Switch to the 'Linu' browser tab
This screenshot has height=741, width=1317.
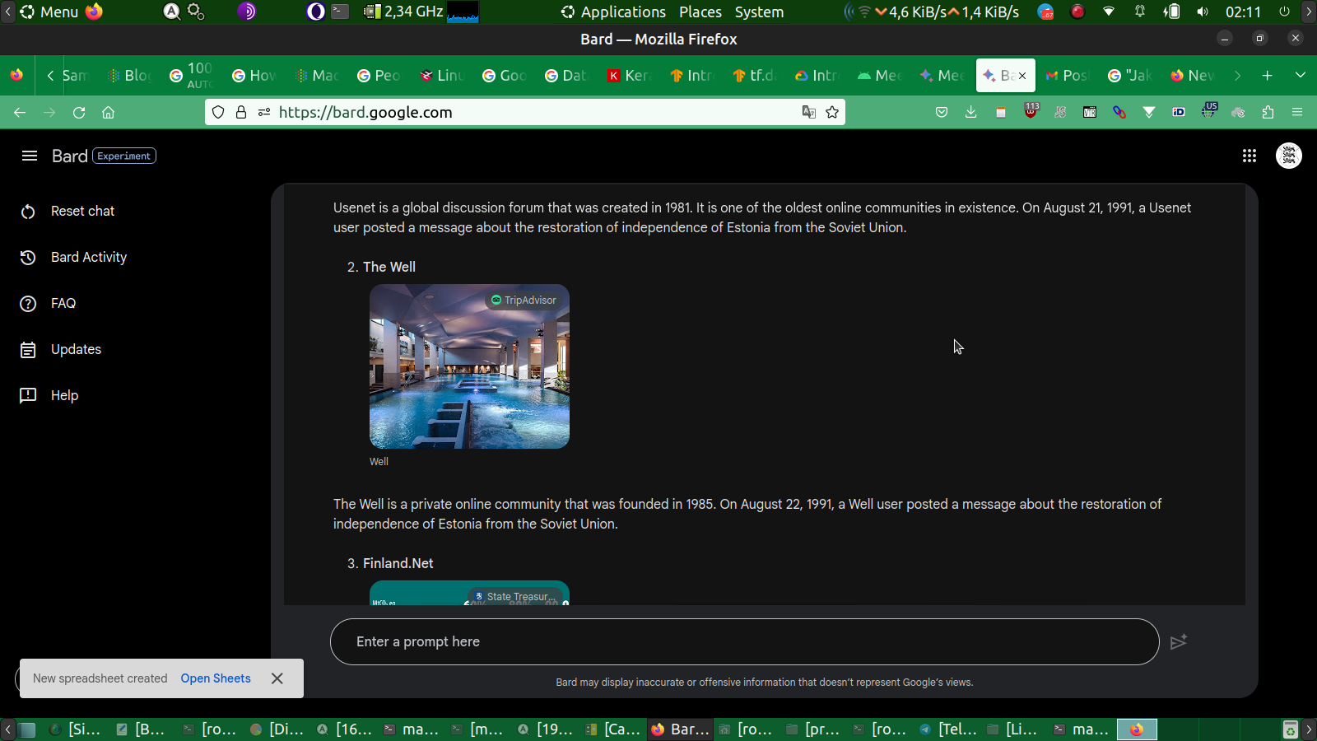[443, 76]
